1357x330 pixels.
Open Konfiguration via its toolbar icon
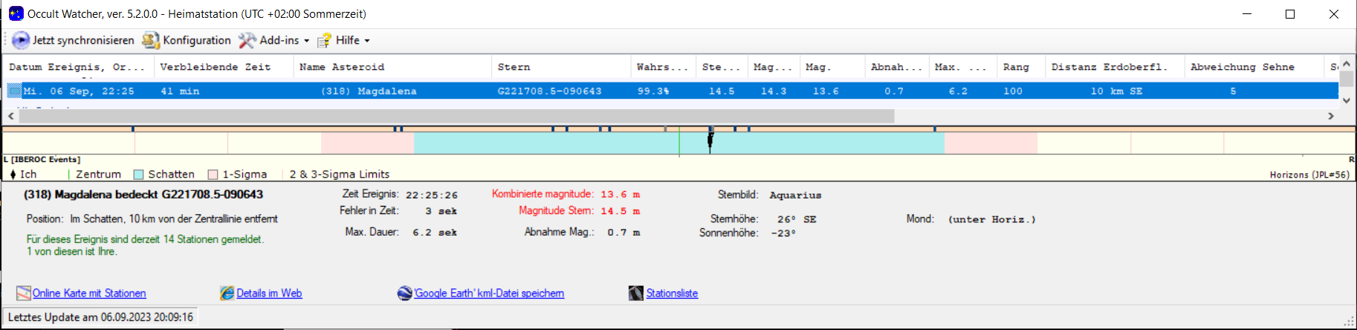(x=151, y=40)
